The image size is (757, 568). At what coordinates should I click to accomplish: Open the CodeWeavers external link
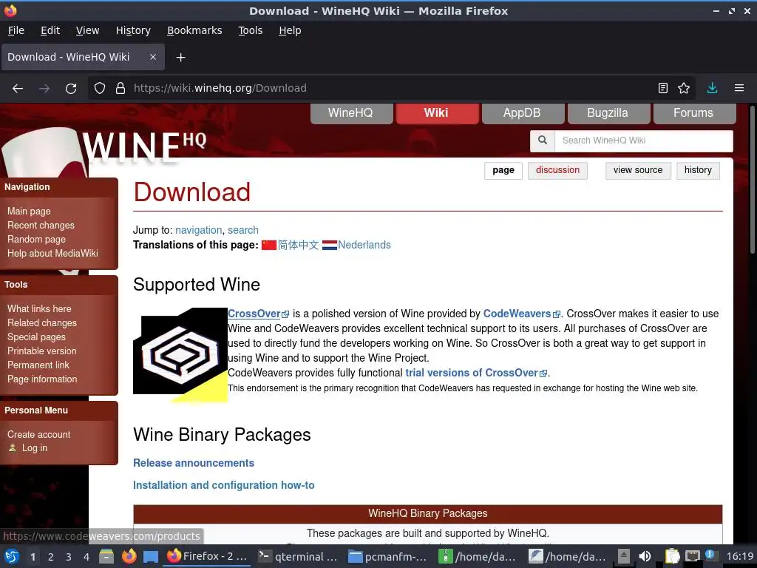(521, 314)
